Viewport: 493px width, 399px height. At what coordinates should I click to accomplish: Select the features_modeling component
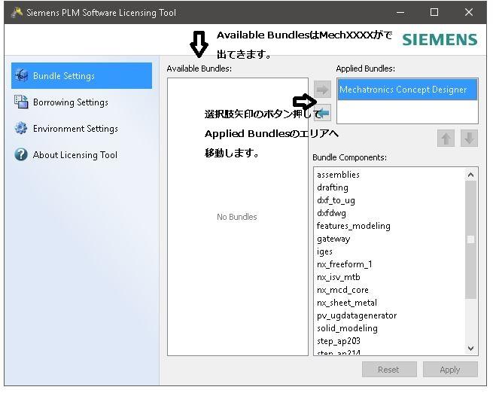pos(354,226)
